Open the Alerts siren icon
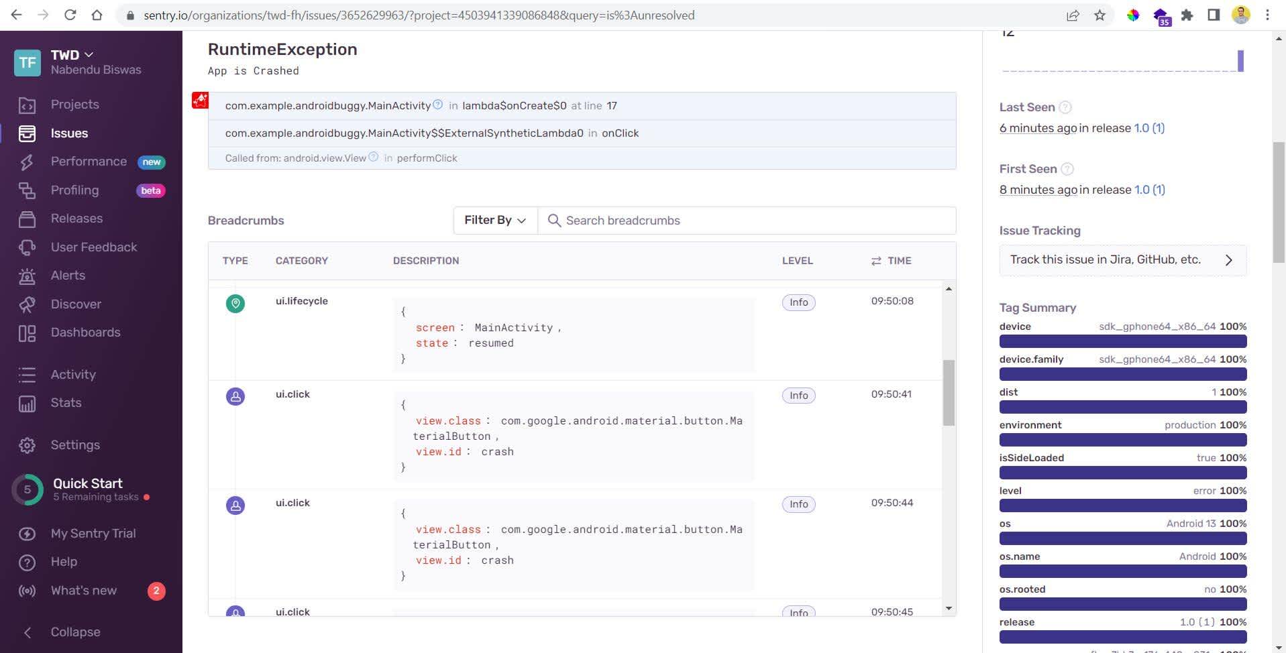Screen dimensions: 1286x653 point(27,276)
